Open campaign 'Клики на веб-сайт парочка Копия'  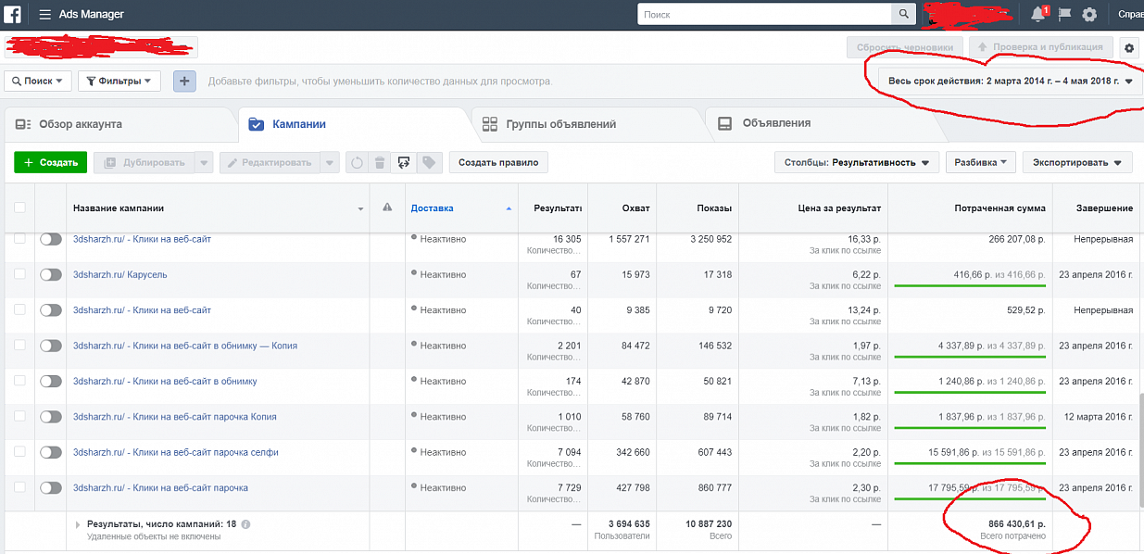click(x=174, y=417)
